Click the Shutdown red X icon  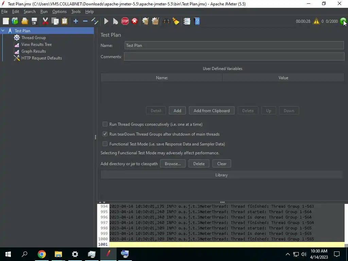135,21
